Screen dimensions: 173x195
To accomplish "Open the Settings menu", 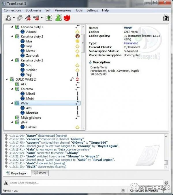I will pyautogui.click(x=92, y=10).
